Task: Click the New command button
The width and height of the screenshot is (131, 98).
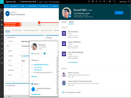Action: [x=22, y=6]
